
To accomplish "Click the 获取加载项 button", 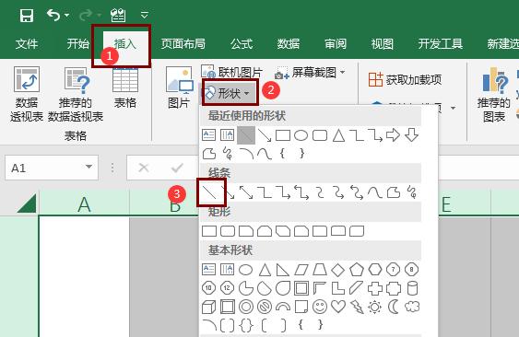I will (x=405, y=80).
